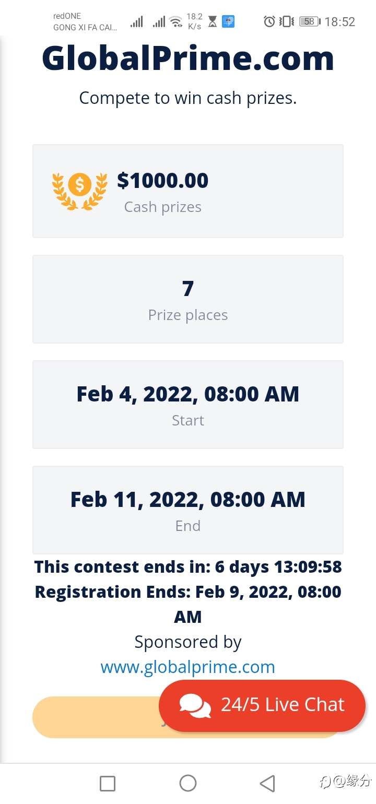Tap the Android back triangle icon

coord(267,783)
